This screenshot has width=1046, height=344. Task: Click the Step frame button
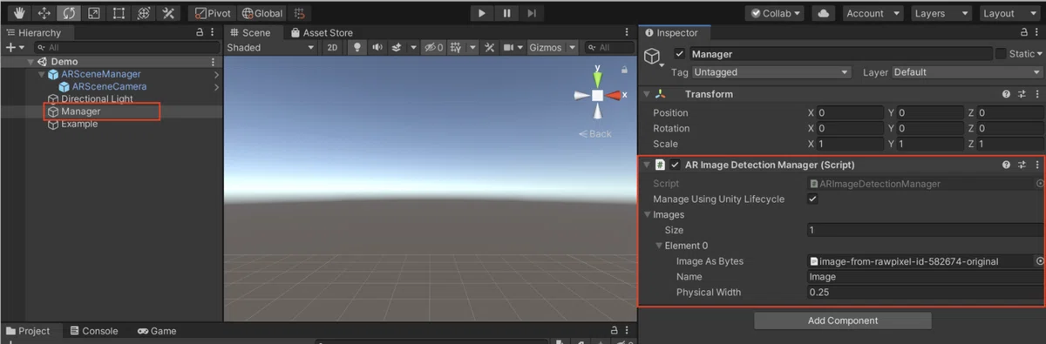pyautogui.click(x=532, y=13)
